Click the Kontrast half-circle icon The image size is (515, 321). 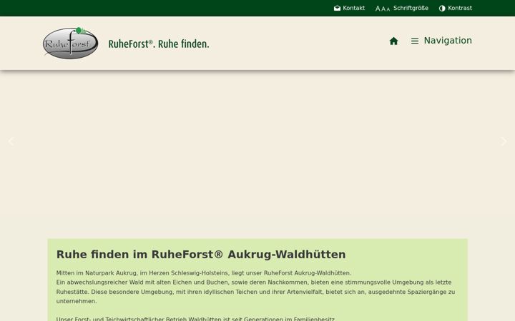click(442, 8)
